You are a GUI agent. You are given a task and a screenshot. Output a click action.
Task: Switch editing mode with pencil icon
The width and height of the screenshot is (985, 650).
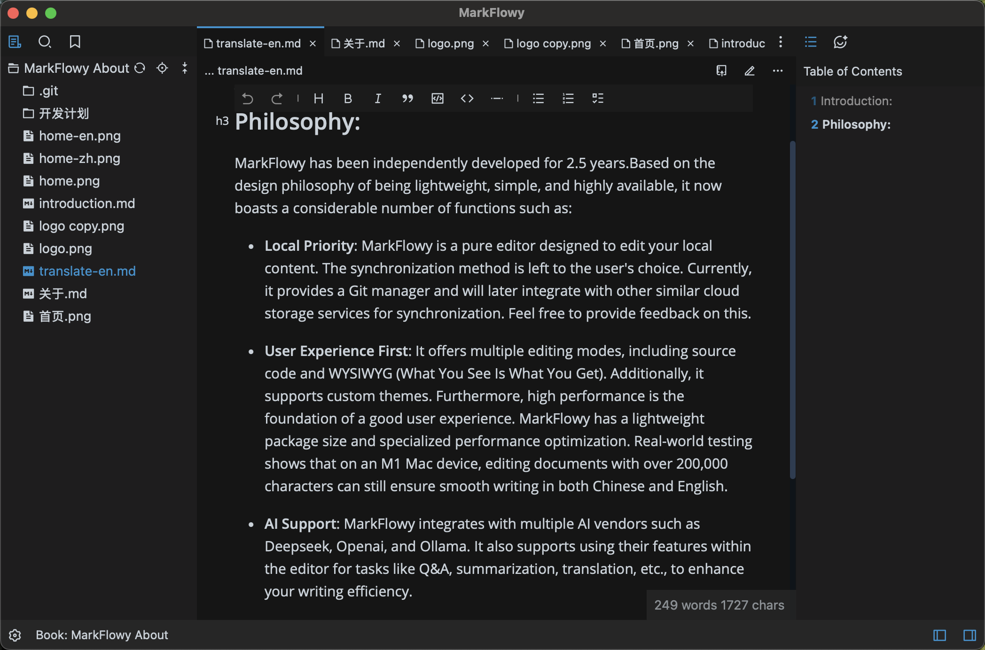click(x=750, y=71)
